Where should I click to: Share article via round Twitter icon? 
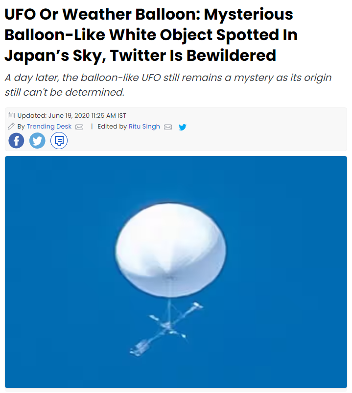(37, 140)
